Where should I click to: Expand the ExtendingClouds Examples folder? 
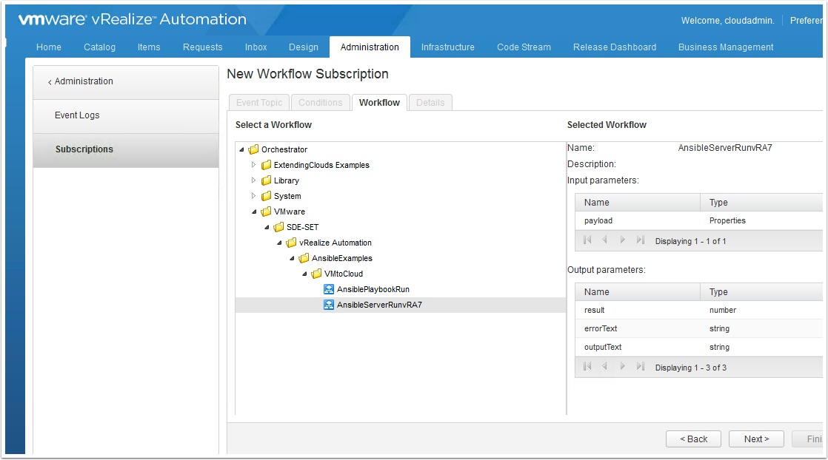(253, 165)
